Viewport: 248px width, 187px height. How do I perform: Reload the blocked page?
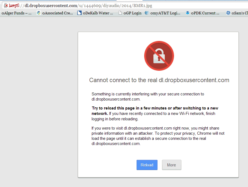tap(147, 165)
